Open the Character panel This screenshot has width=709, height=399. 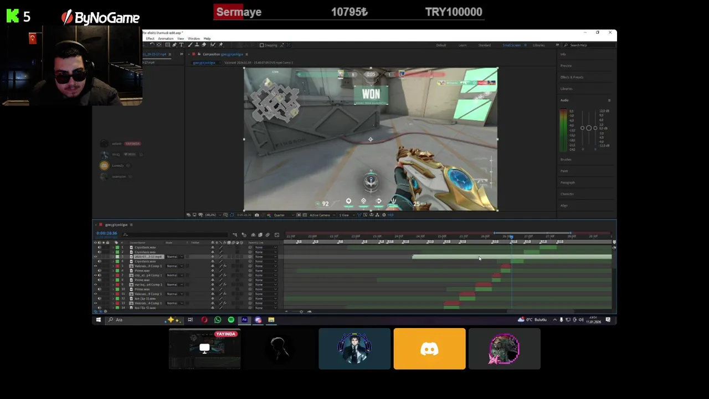tap(567, 194)
